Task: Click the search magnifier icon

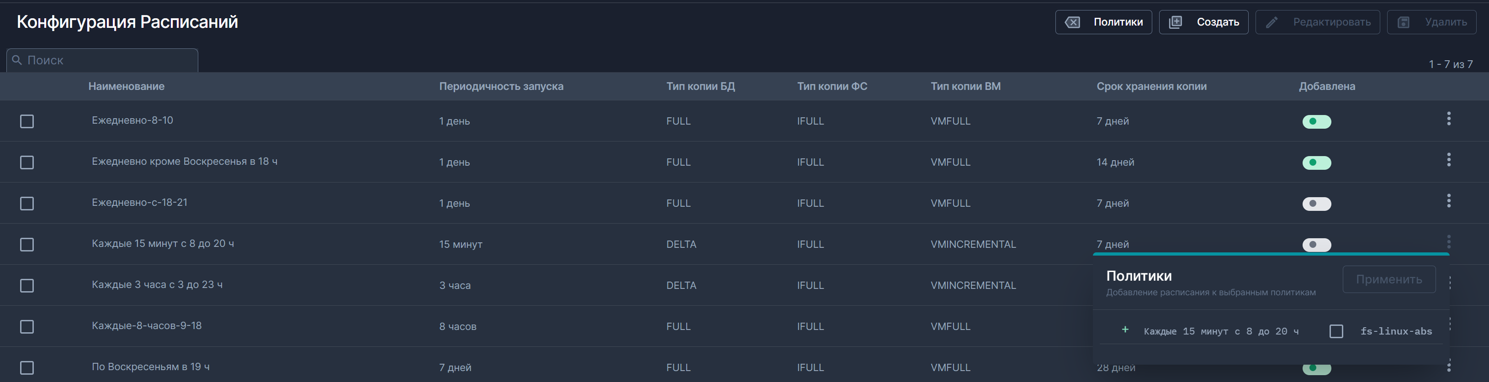Action: coord(17,60)
